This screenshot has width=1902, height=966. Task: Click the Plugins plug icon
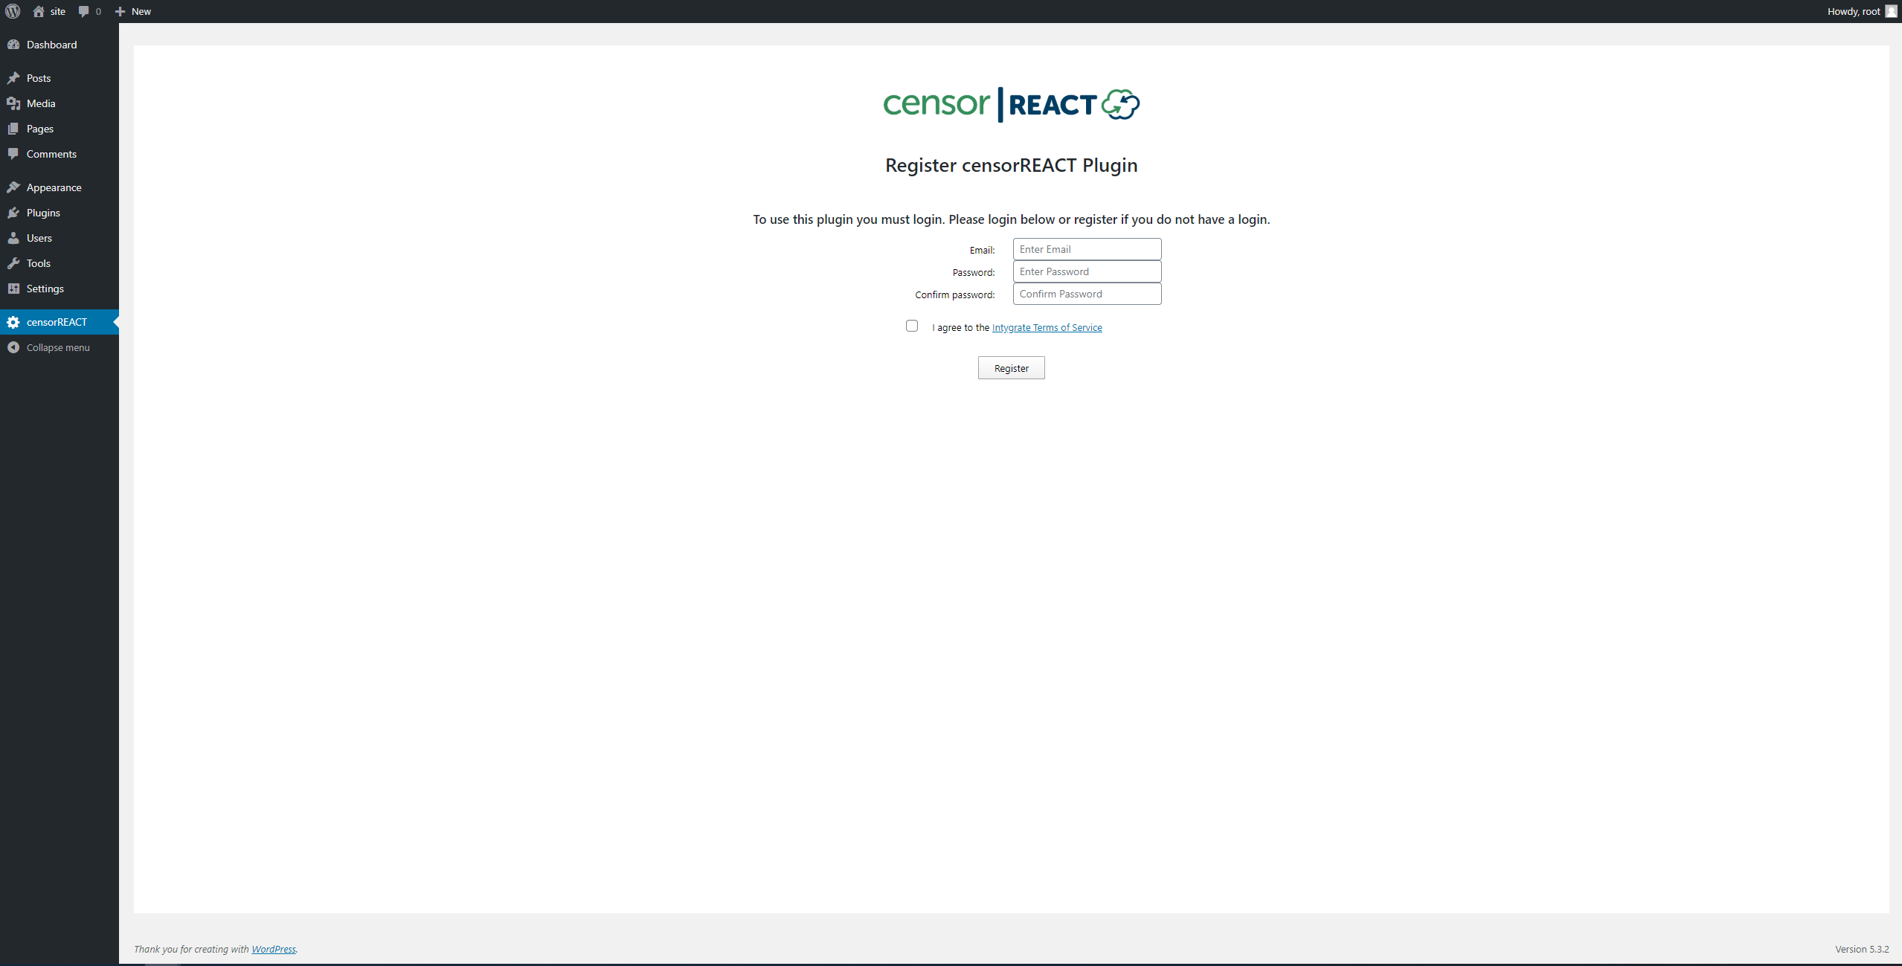[13, 213]
